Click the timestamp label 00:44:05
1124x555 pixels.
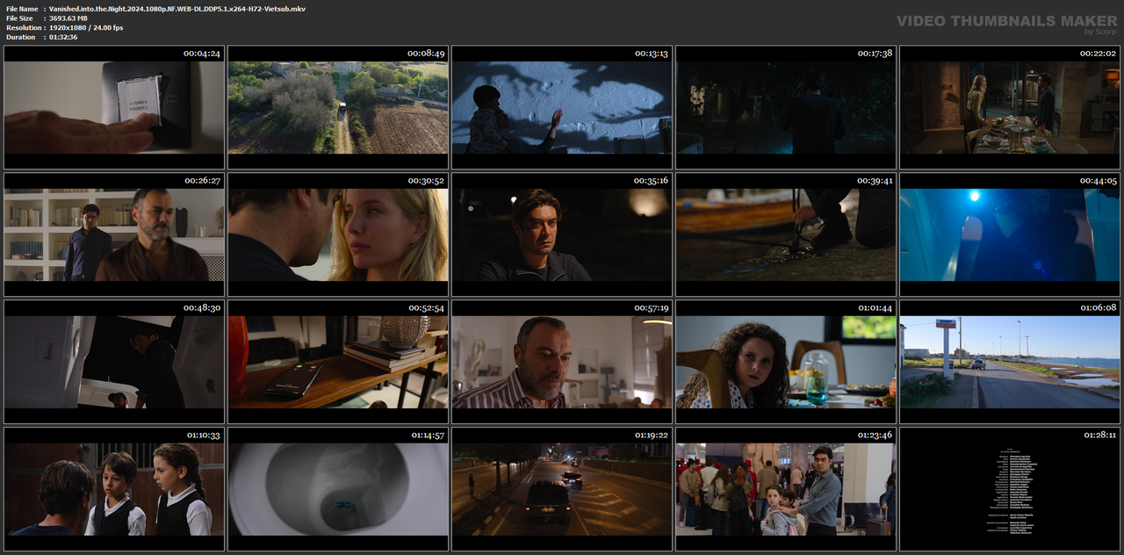pos(1098,181)
